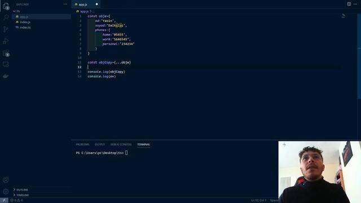Screen dimensions: 361x203
Task: Click the console.log(objCopy) line
Action: pos(107,72)
